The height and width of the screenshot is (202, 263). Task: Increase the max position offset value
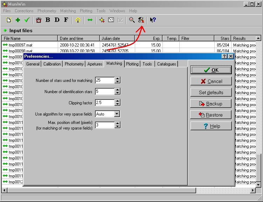[x=117, y=123]
